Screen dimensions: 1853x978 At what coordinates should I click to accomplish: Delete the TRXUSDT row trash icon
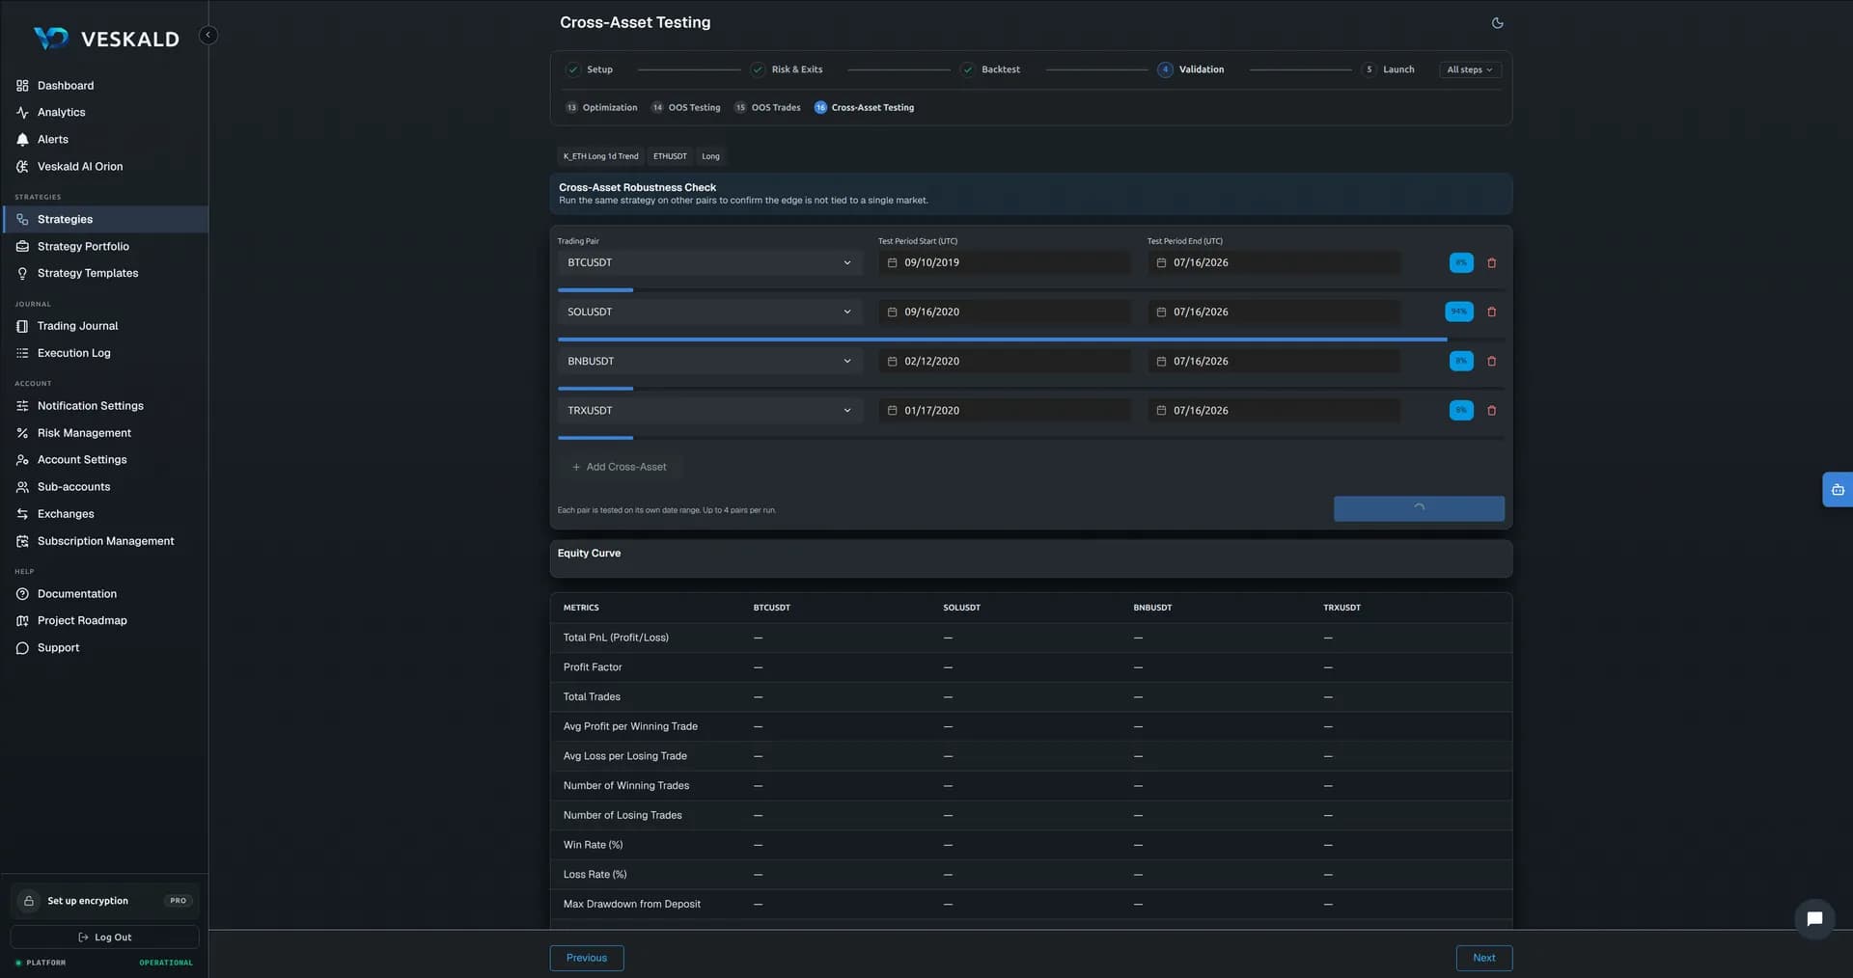(x=1491, y=410)
